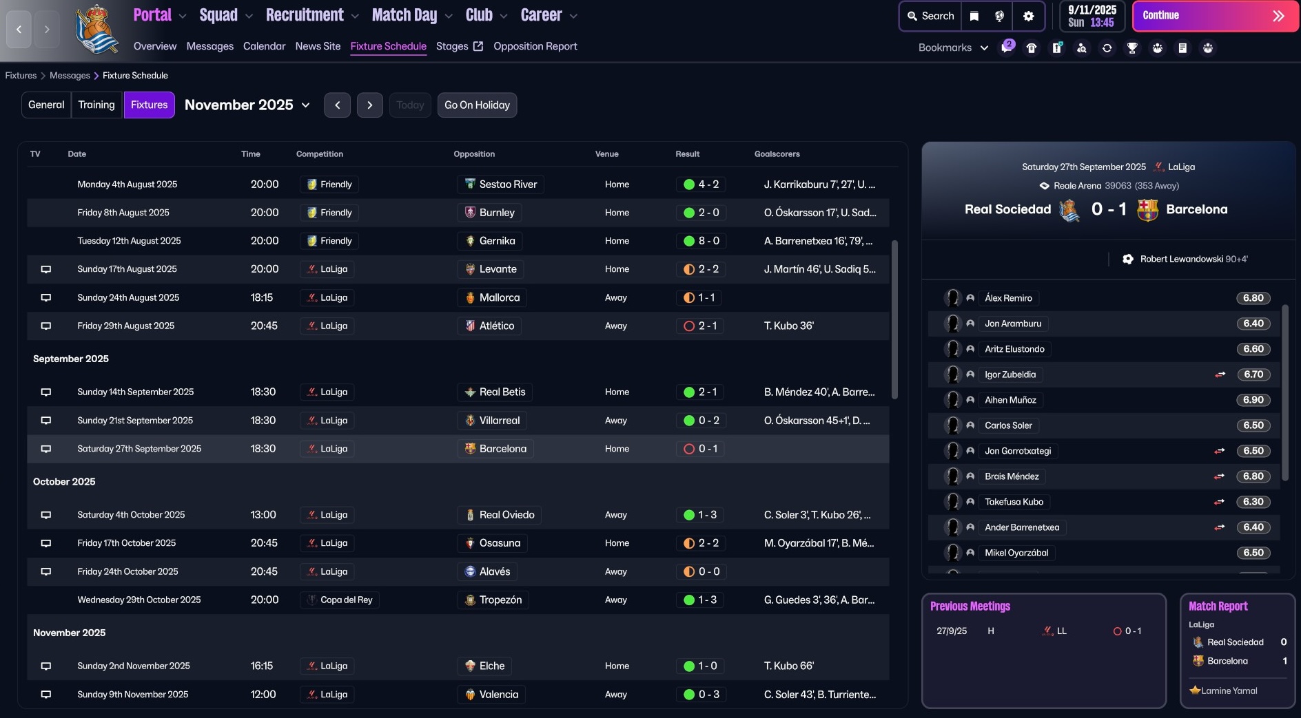Switch to the Training calendar view
Screen dimensions: 1301x718
pos(96,105)
